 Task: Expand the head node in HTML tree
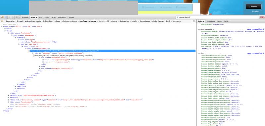(5, 29)
